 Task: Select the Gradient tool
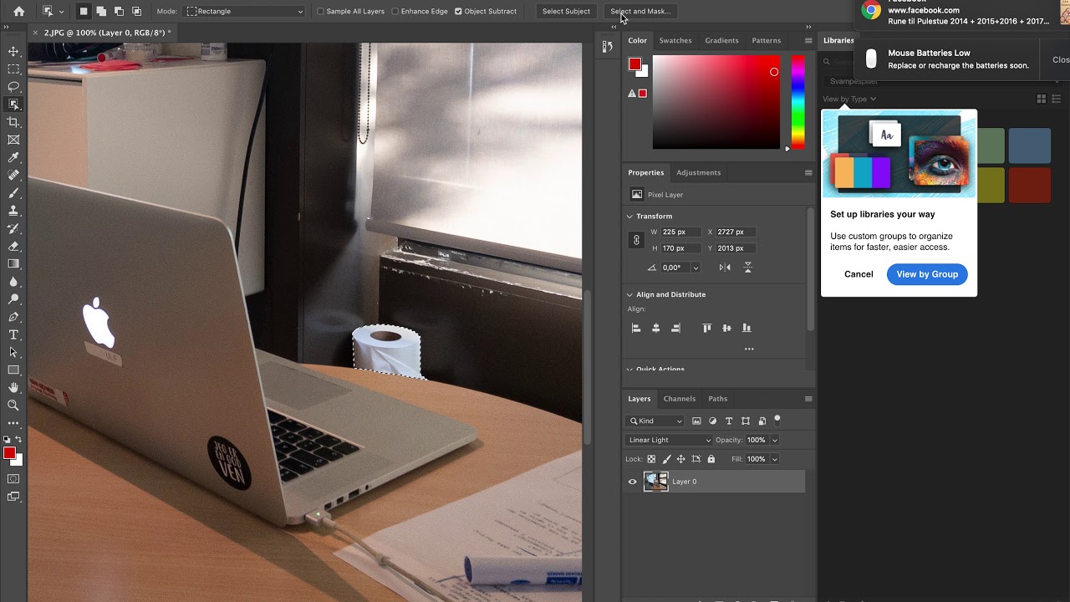[x=13, y=263]
